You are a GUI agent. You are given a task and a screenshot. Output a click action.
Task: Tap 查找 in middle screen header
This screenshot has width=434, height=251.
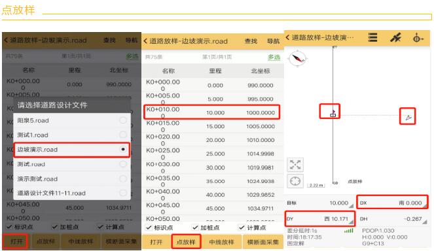tap(251, 41)
